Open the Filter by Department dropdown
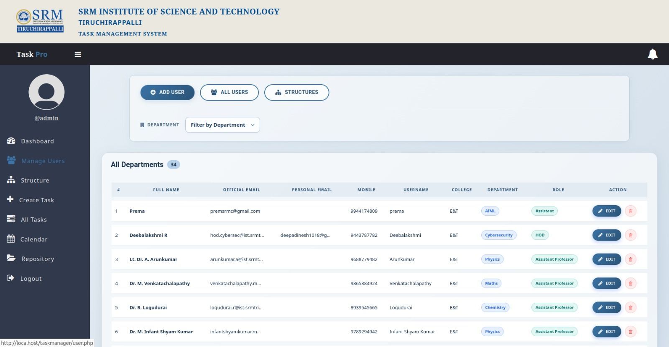 tap(222, 125)
